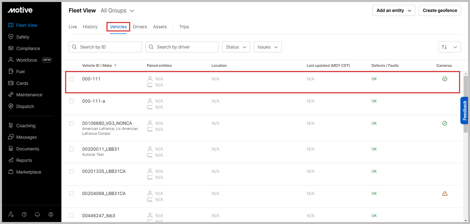Viewport: 470px width, 224px height.
Task: Open Safety shield icon in sidebar
Action: click(x=11, y=37)
